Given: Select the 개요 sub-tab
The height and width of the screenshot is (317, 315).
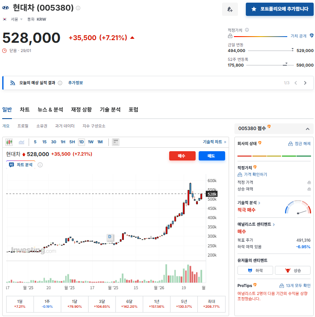Looking at the screenshot, I should pyautogui.click(x=6, y=126).
